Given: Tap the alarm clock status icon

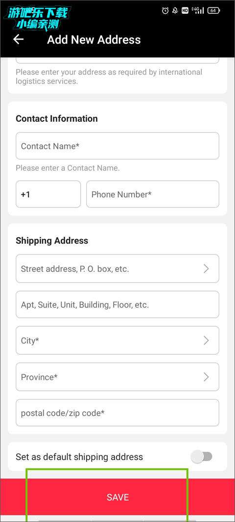Looking at the screenshot, I should click(x=165, y=11).
